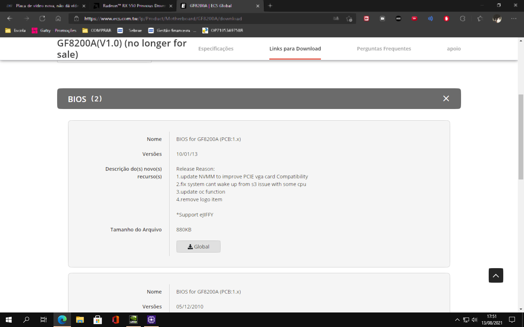This screenshot has height=327, width=524.
Task: Open the OP710534975BR bookmark
Action: (x=223, y=31)
